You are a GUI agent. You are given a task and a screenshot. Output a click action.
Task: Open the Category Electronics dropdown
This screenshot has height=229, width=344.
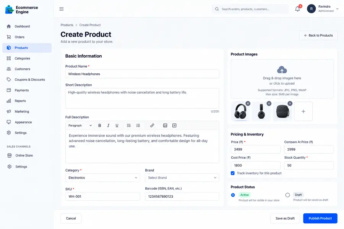(102, 178)
